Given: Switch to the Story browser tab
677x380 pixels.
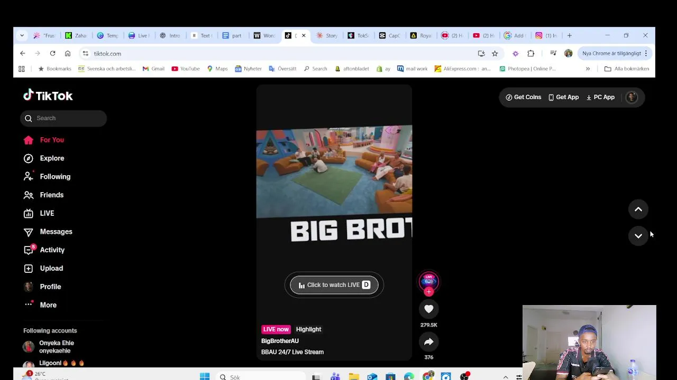Looking at the screenshot, I should (x=327, y=35).
